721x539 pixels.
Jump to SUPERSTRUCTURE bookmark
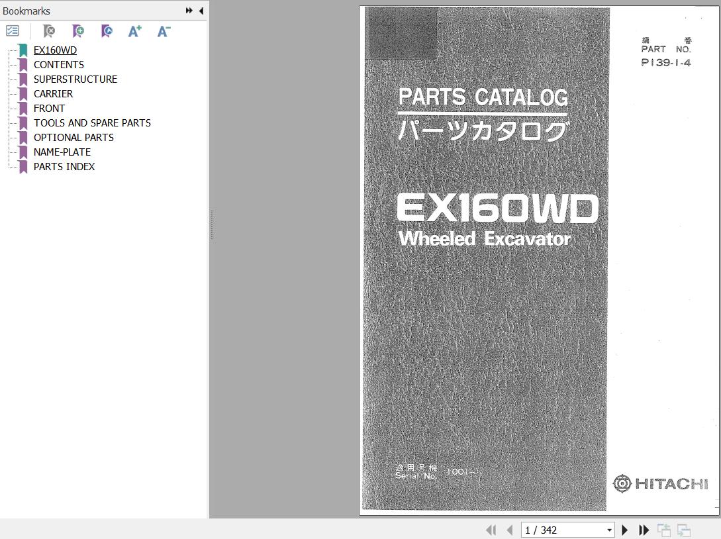[75, 79]
